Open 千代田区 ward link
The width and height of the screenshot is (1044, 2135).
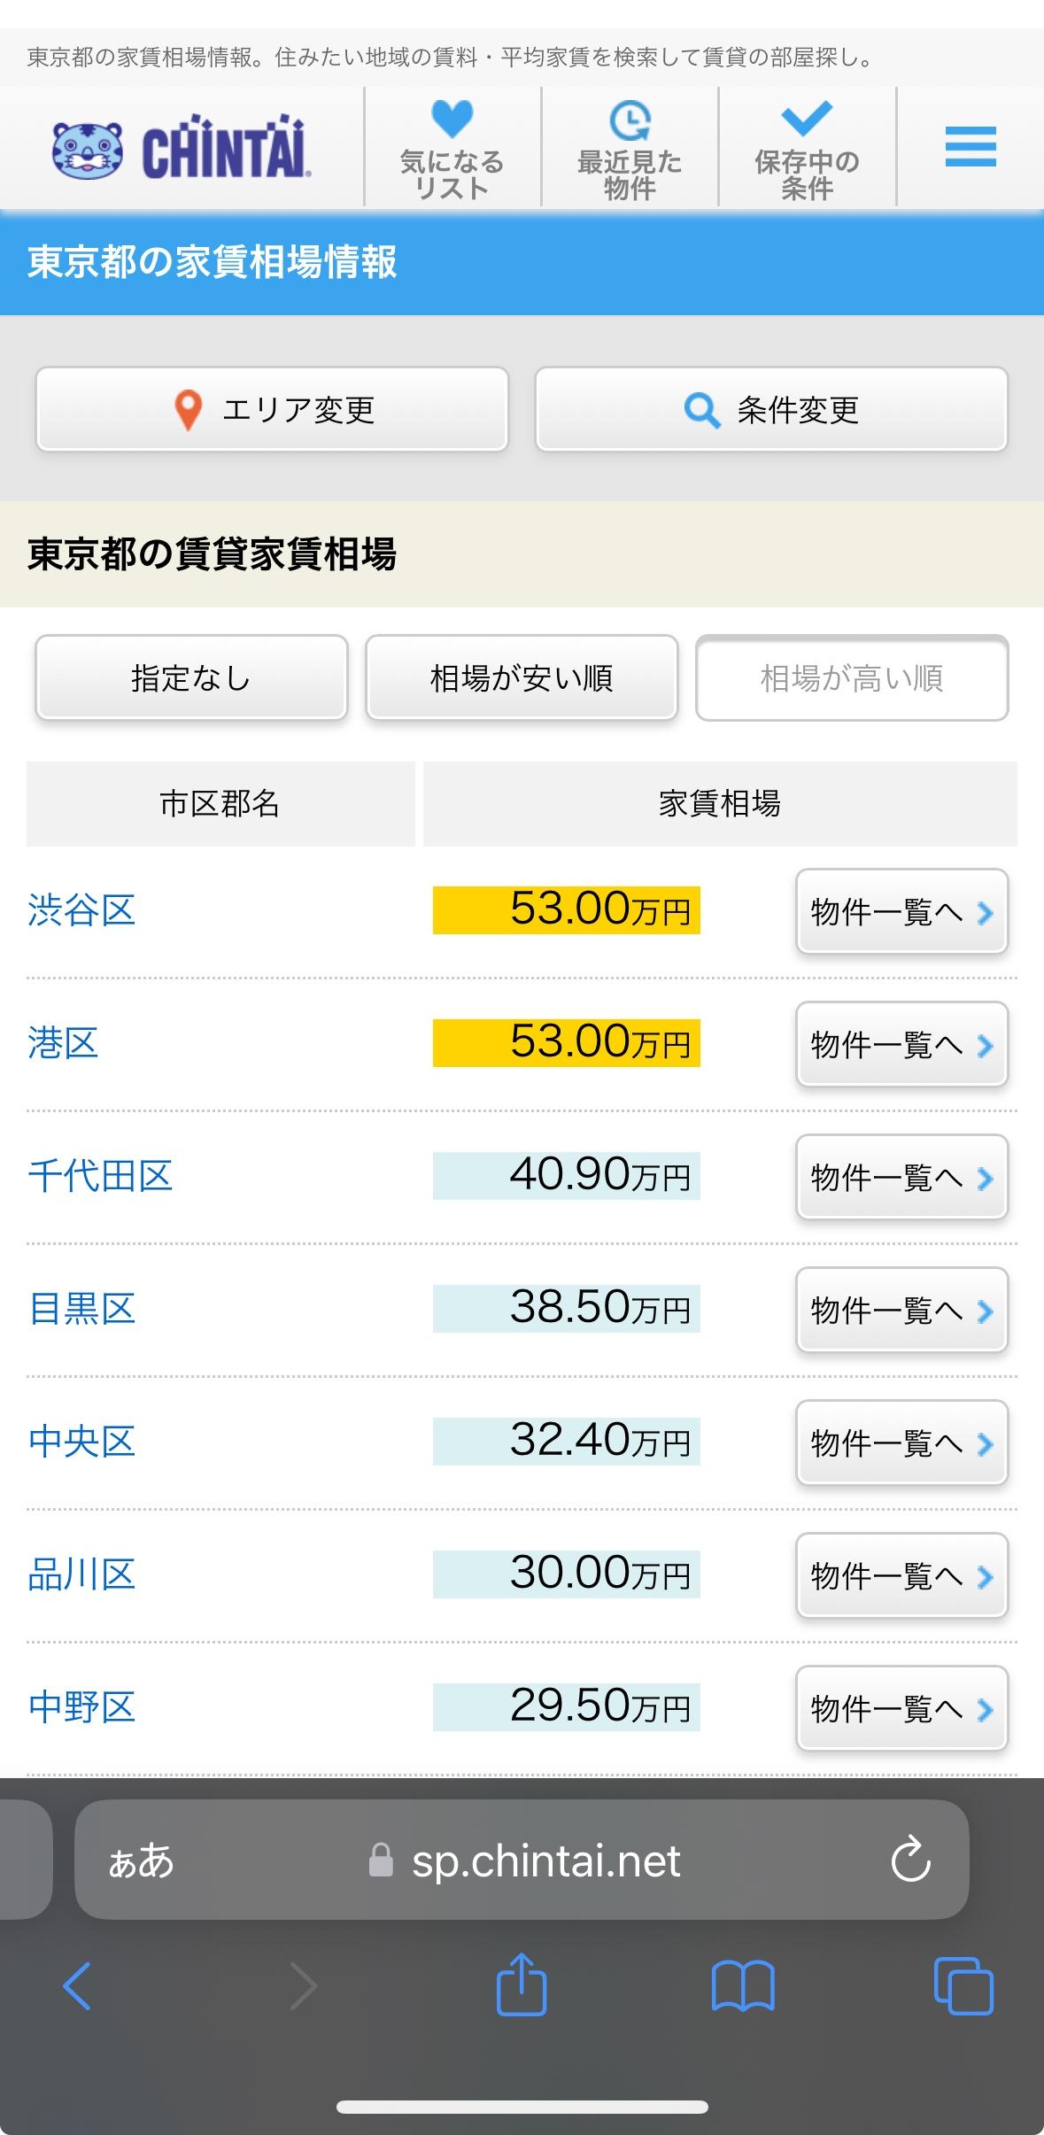100,1176
